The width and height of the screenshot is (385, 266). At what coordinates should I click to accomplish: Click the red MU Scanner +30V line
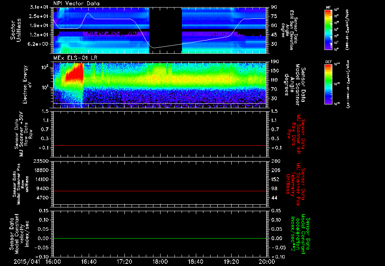click(159, 145)
